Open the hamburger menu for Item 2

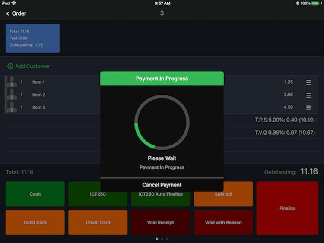(x=309, y=95)
